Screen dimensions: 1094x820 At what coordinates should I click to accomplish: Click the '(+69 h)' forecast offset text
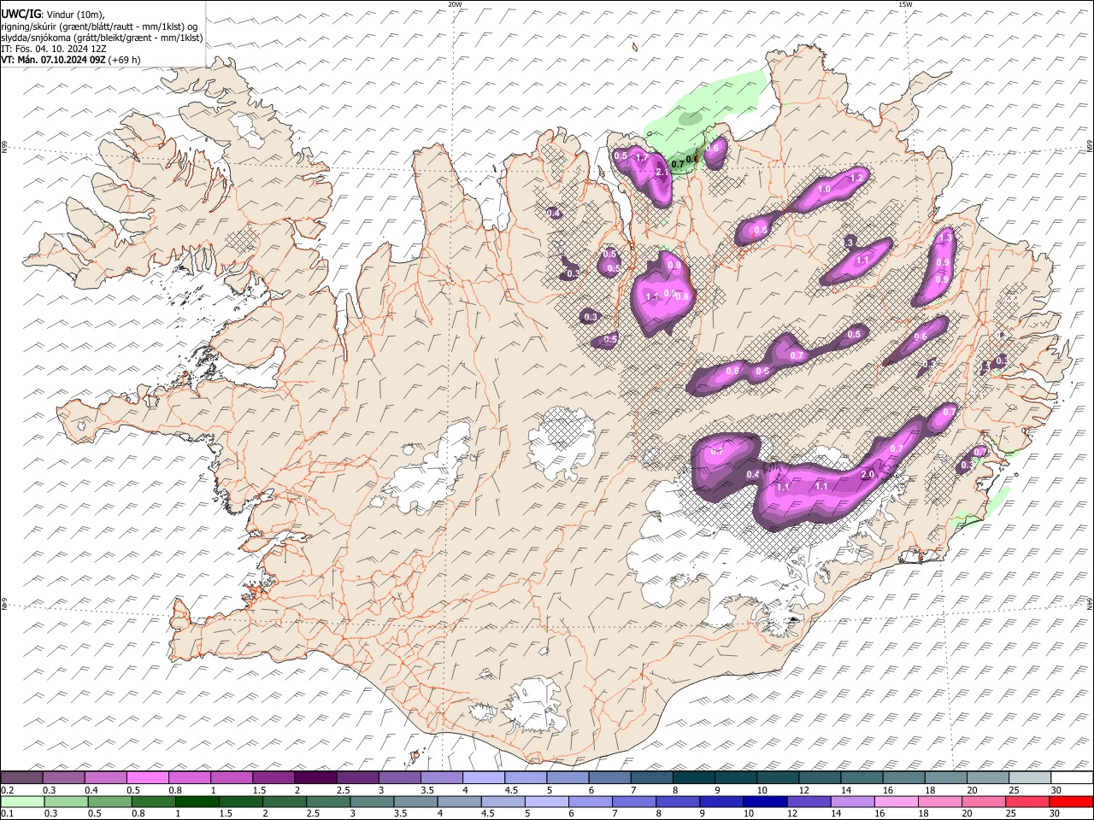tap(125, 60)
